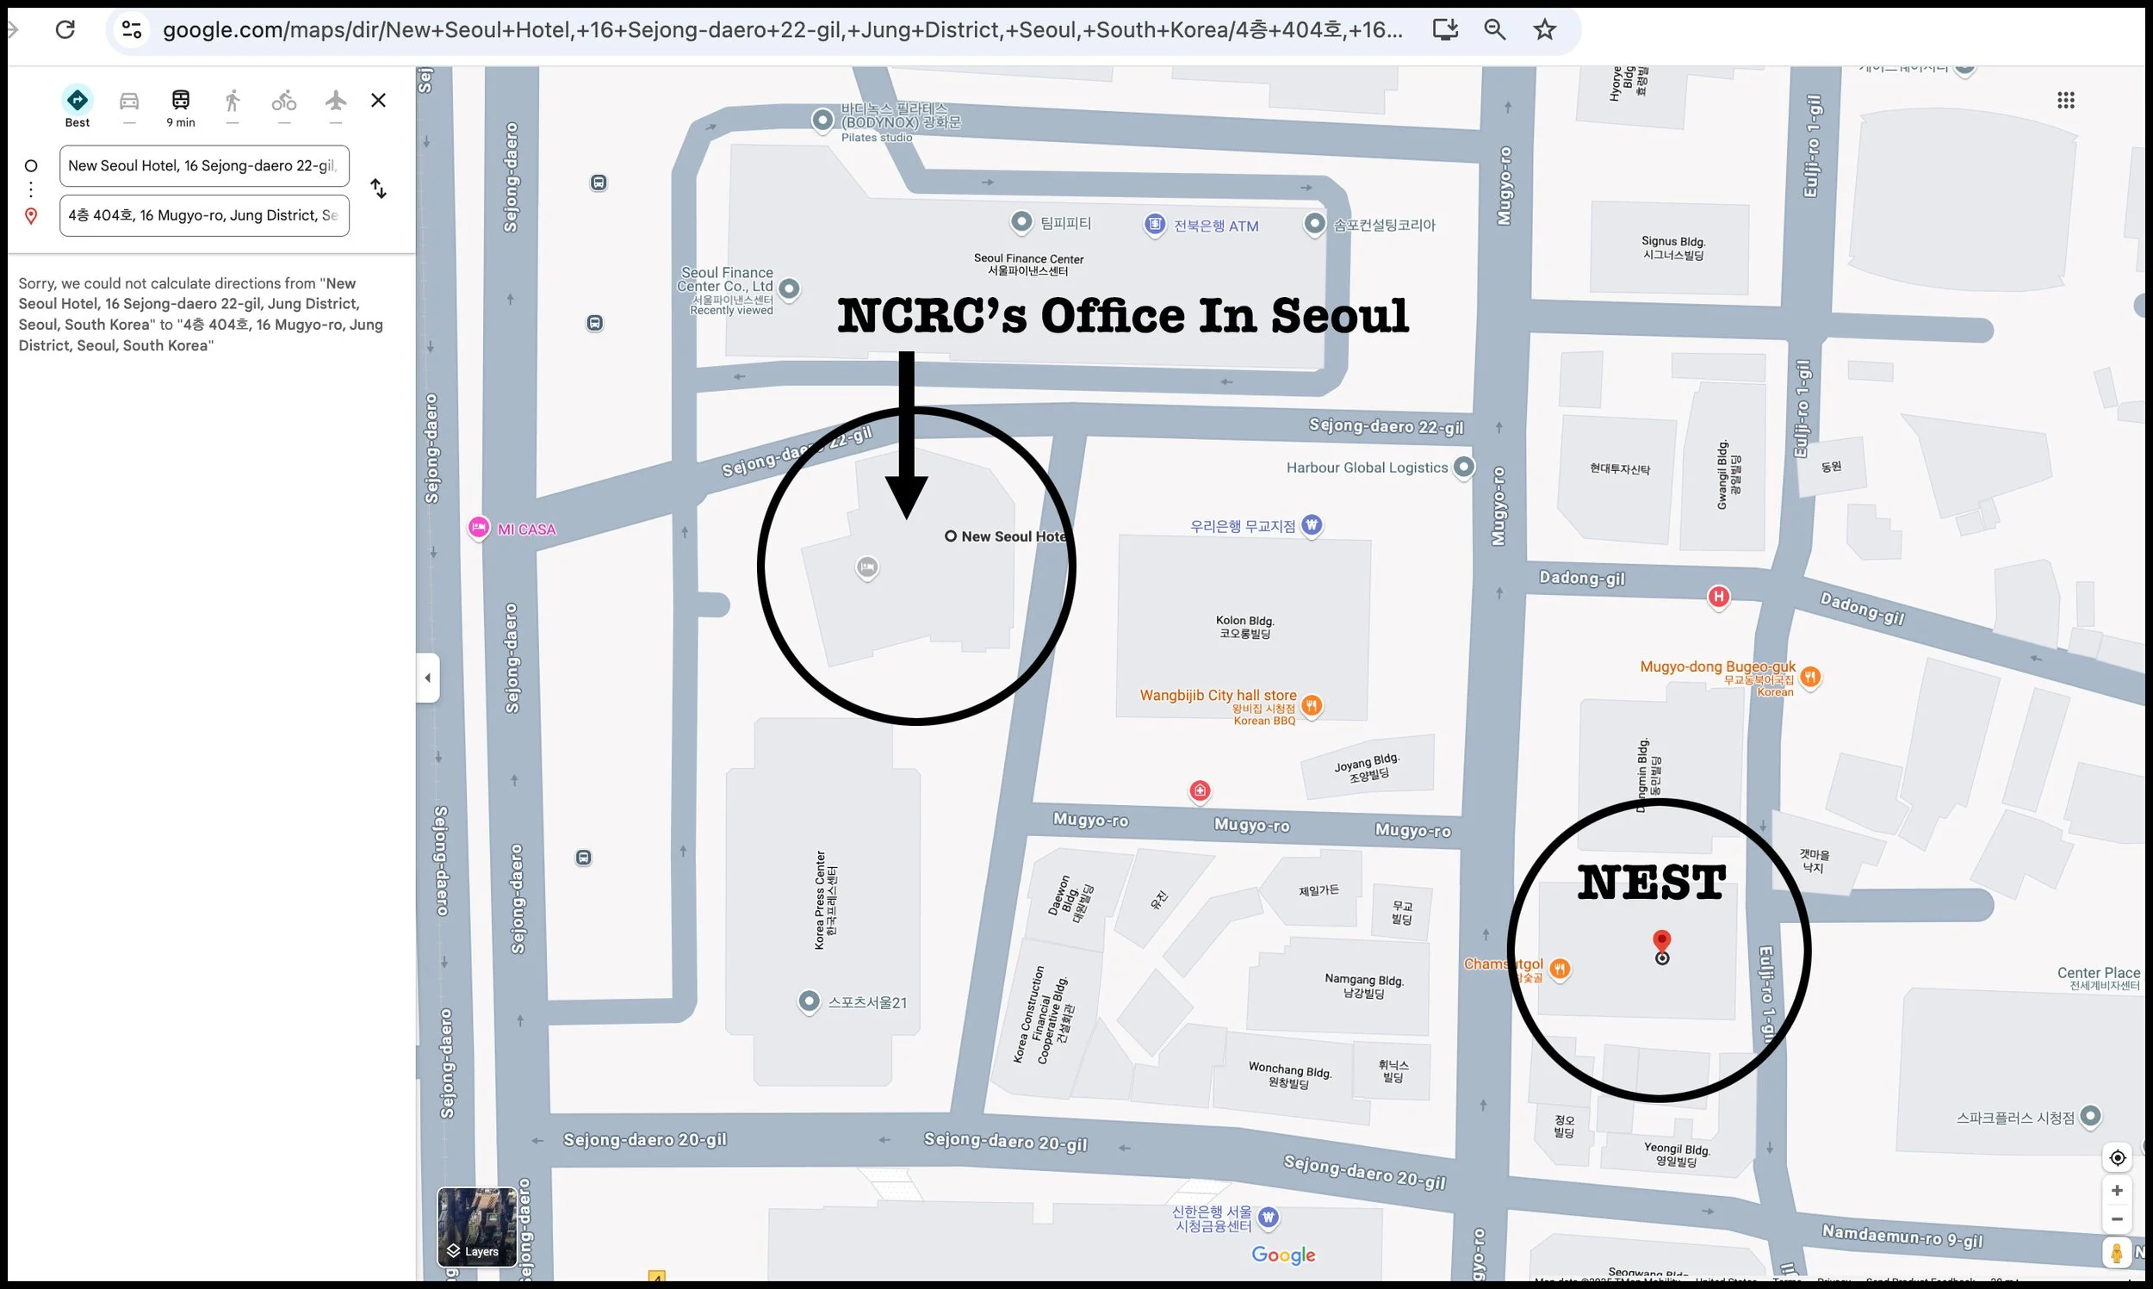Reverse starting point and destination

pos(379,189)
